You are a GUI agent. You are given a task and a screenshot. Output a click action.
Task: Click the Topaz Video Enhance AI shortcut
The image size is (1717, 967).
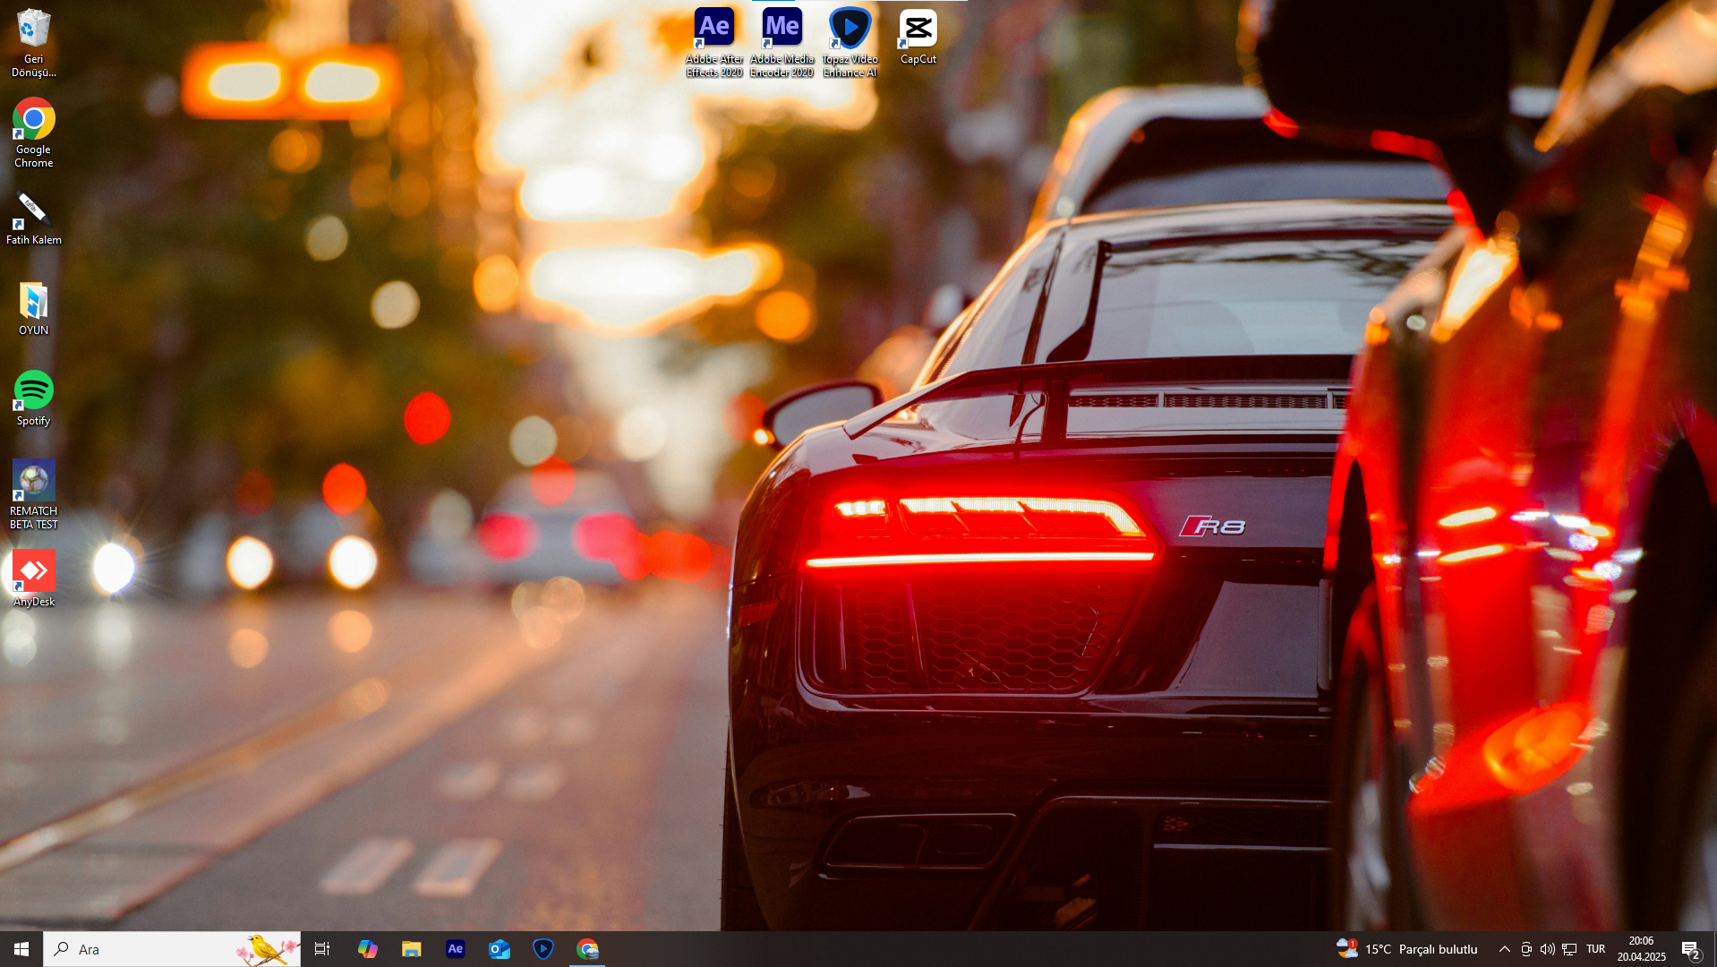(x=850, y=42)
